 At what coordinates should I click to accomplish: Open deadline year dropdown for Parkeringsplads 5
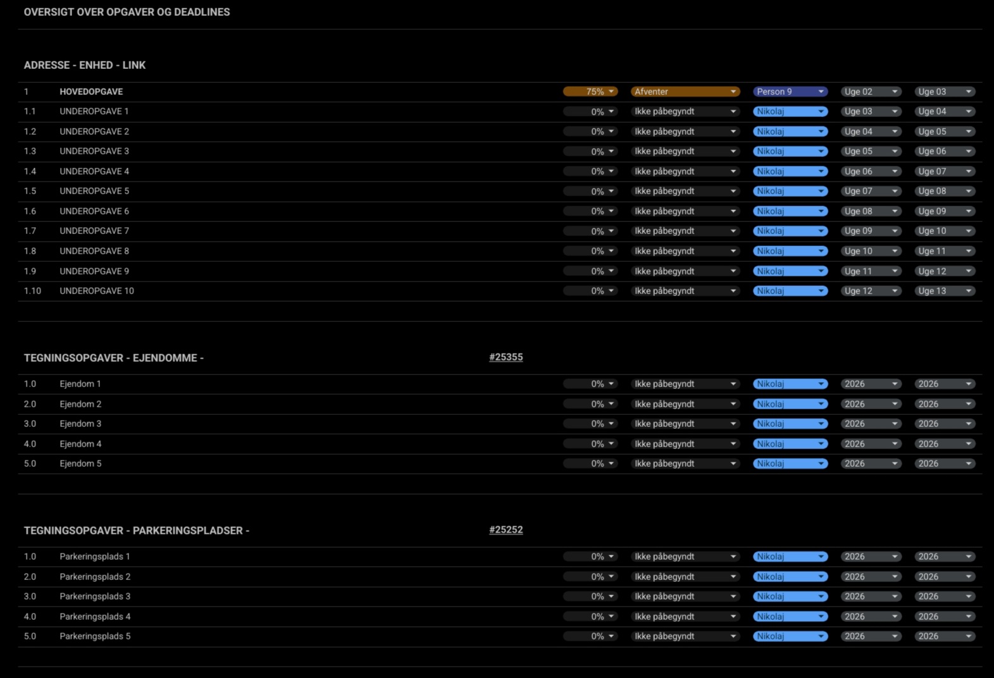(x=944, y=636)
